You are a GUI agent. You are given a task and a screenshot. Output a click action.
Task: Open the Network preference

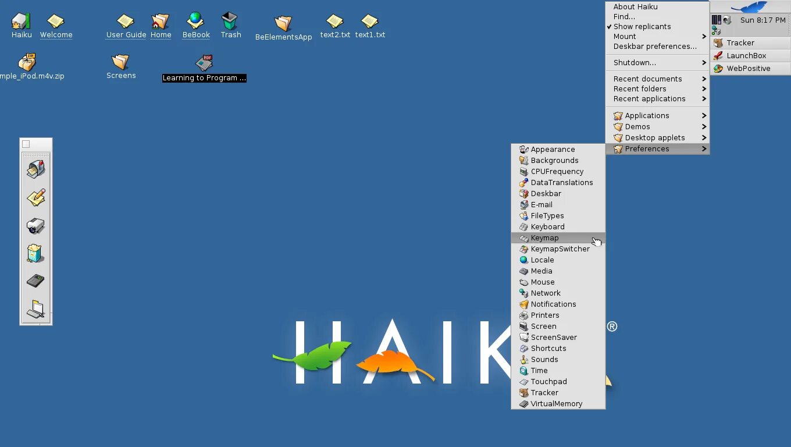click(558, 293)
